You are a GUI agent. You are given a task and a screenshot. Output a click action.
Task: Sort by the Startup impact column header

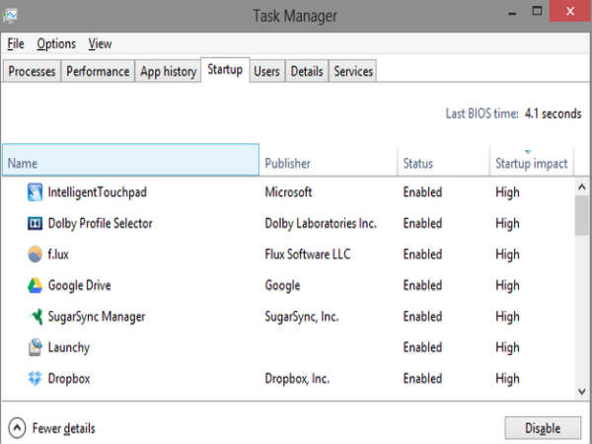click(x=532, y=160)
